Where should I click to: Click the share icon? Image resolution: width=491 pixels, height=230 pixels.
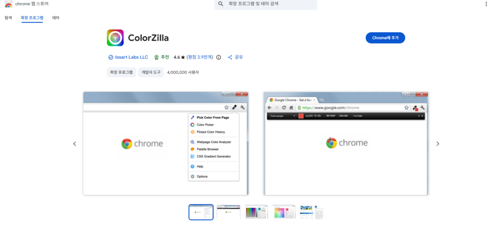coord(230,57)
